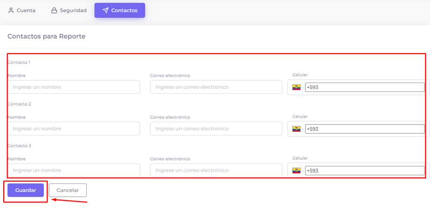The height and width of the screenshot is (208, 430).
Task: Click Celular number field of Contacto 1
Action: 365,87
